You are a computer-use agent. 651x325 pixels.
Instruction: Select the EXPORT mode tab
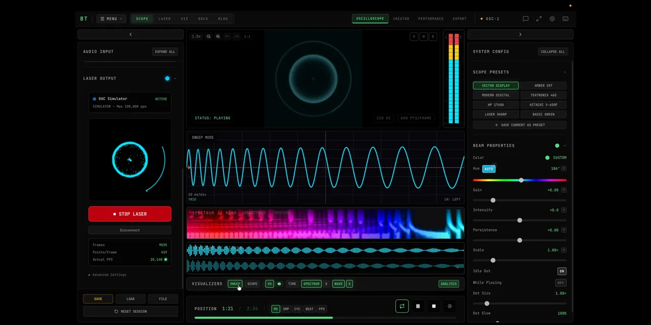(460, 19)
